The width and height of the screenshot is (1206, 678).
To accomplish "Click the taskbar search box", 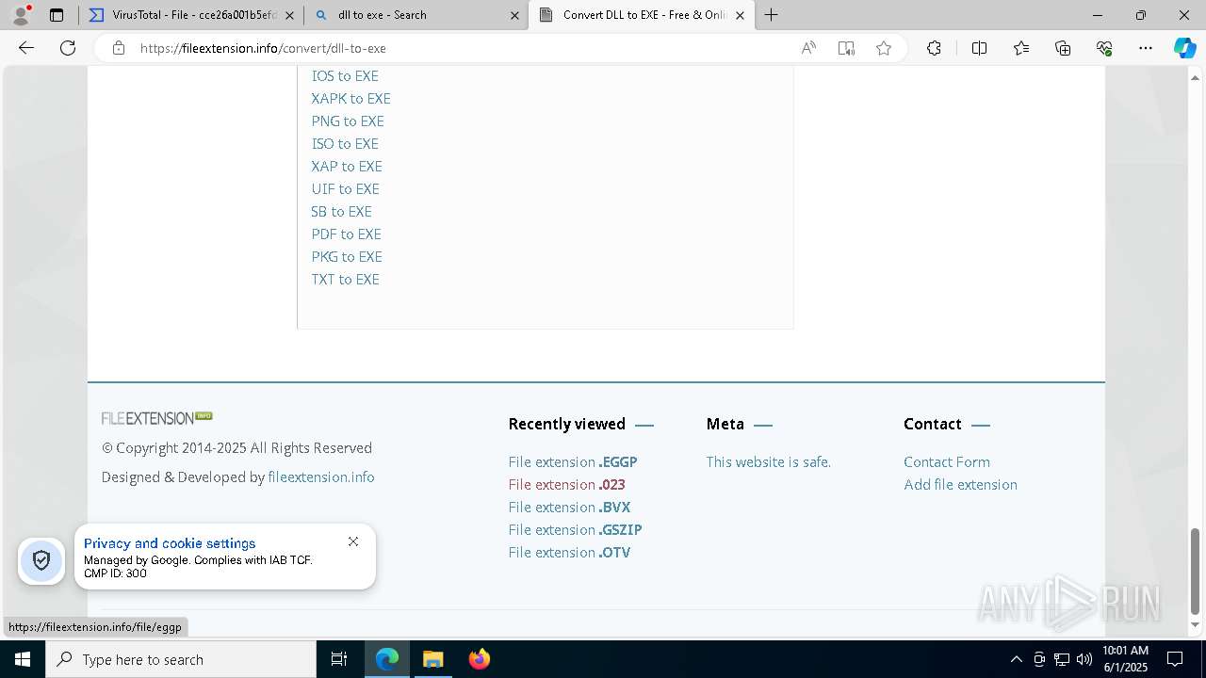I will 181,659.
